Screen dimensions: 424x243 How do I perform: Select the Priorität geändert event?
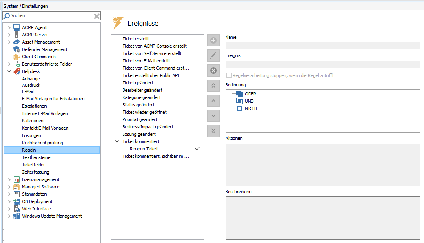[x=140, y=119]
